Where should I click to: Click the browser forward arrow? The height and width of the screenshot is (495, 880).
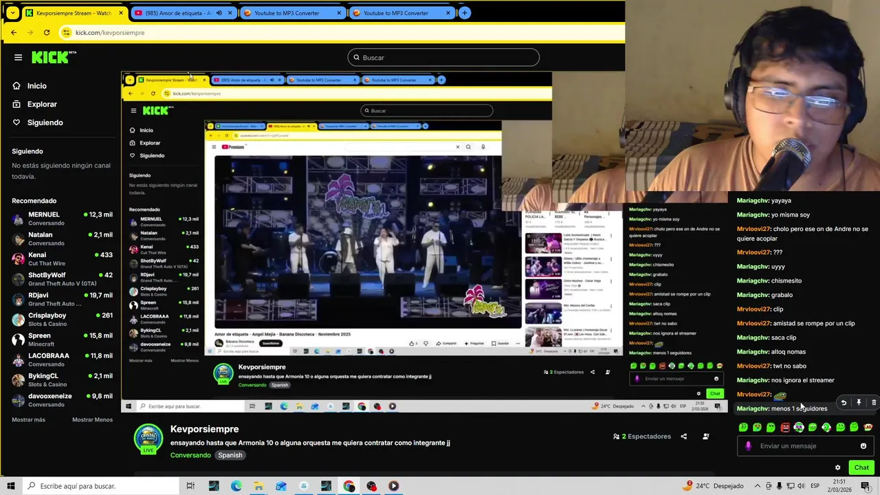[x=30, y=32]
